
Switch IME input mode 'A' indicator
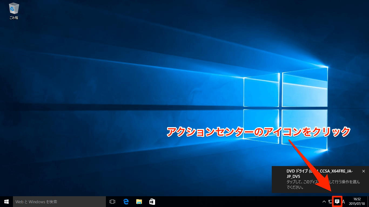coord(344,202)
